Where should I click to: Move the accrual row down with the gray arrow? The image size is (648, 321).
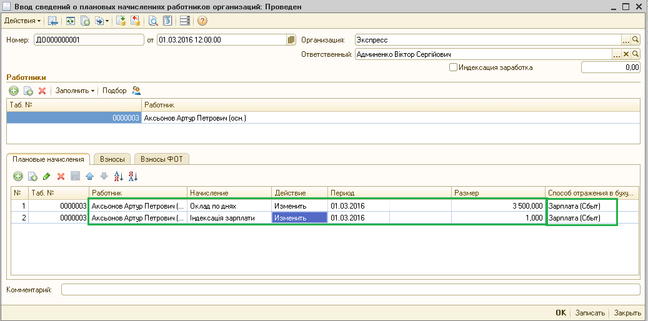104,176
